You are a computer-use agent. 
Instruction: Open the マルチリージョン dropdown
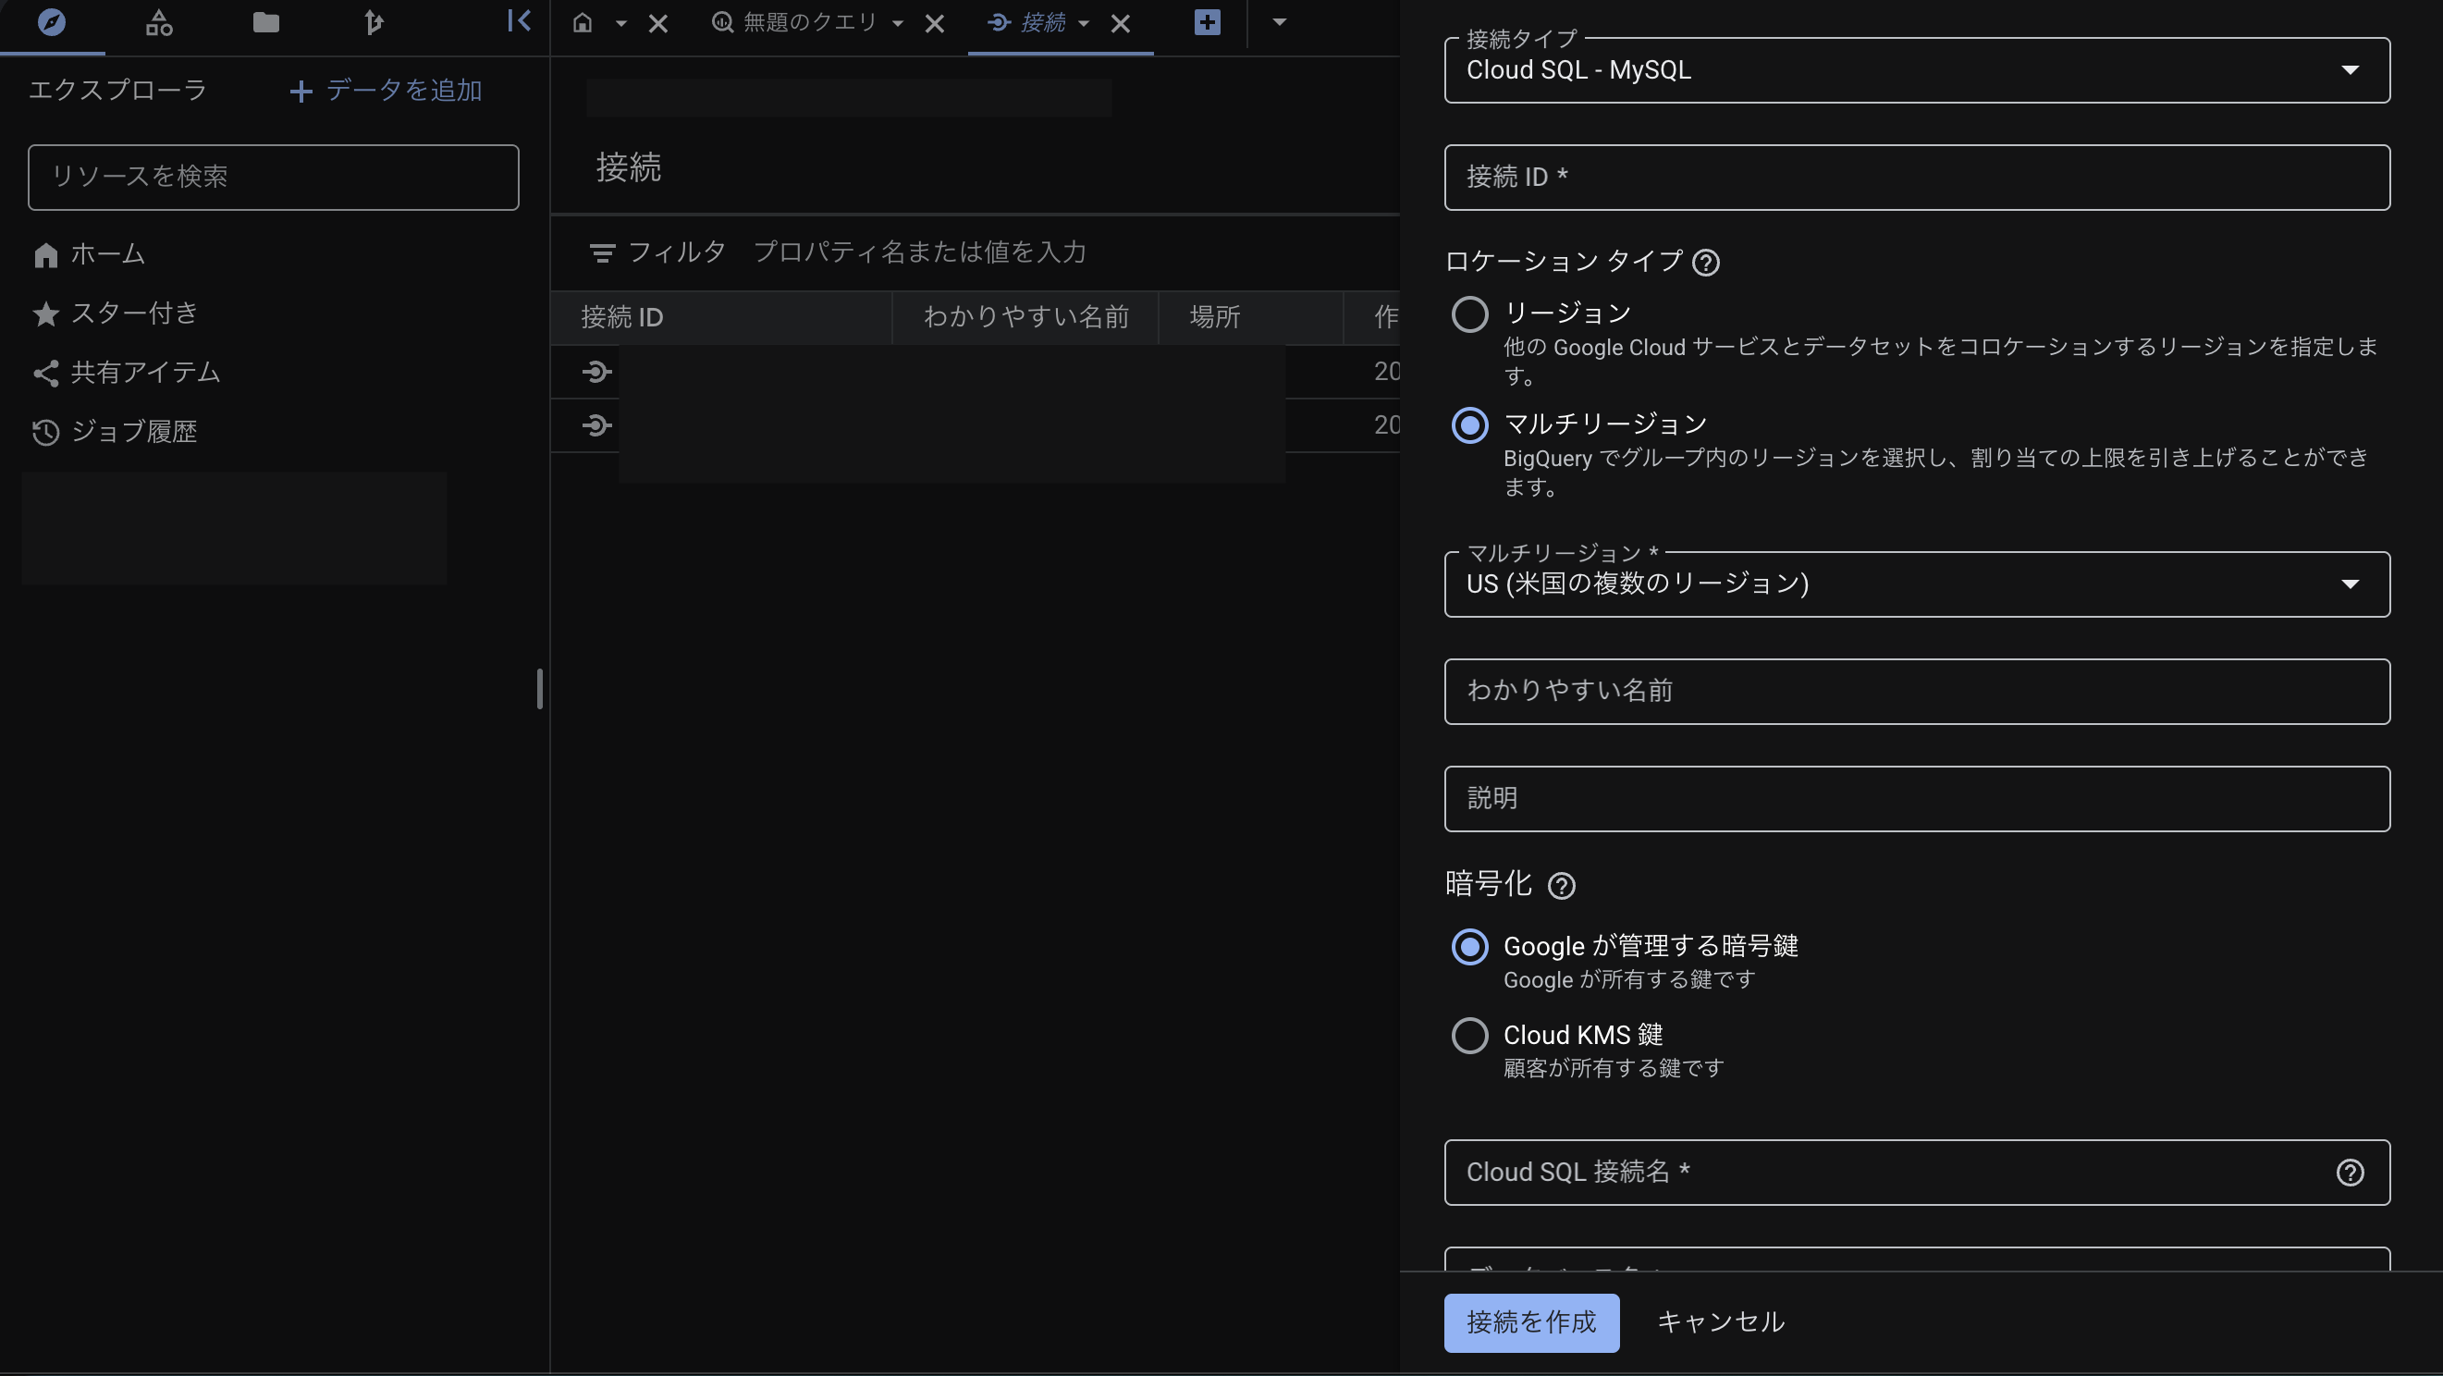point(1917,584)
